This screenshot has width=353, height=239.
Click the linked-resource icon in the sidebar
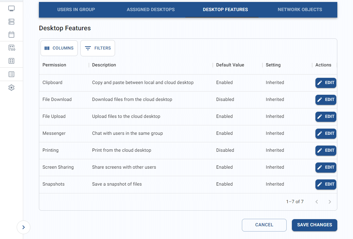11,48
